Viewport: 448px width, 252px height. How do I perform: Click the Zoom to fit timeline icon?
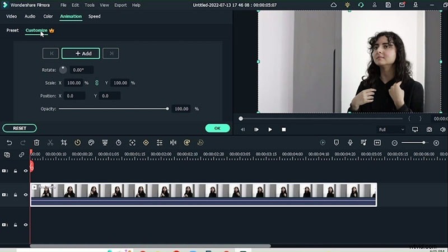click(377, 143)
